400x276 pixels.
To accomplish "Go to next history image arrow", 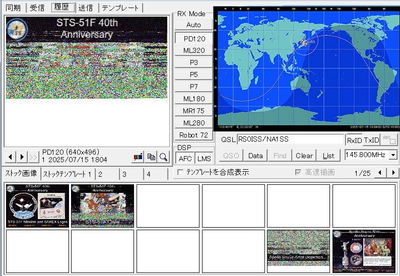I will tap(22, 157).
